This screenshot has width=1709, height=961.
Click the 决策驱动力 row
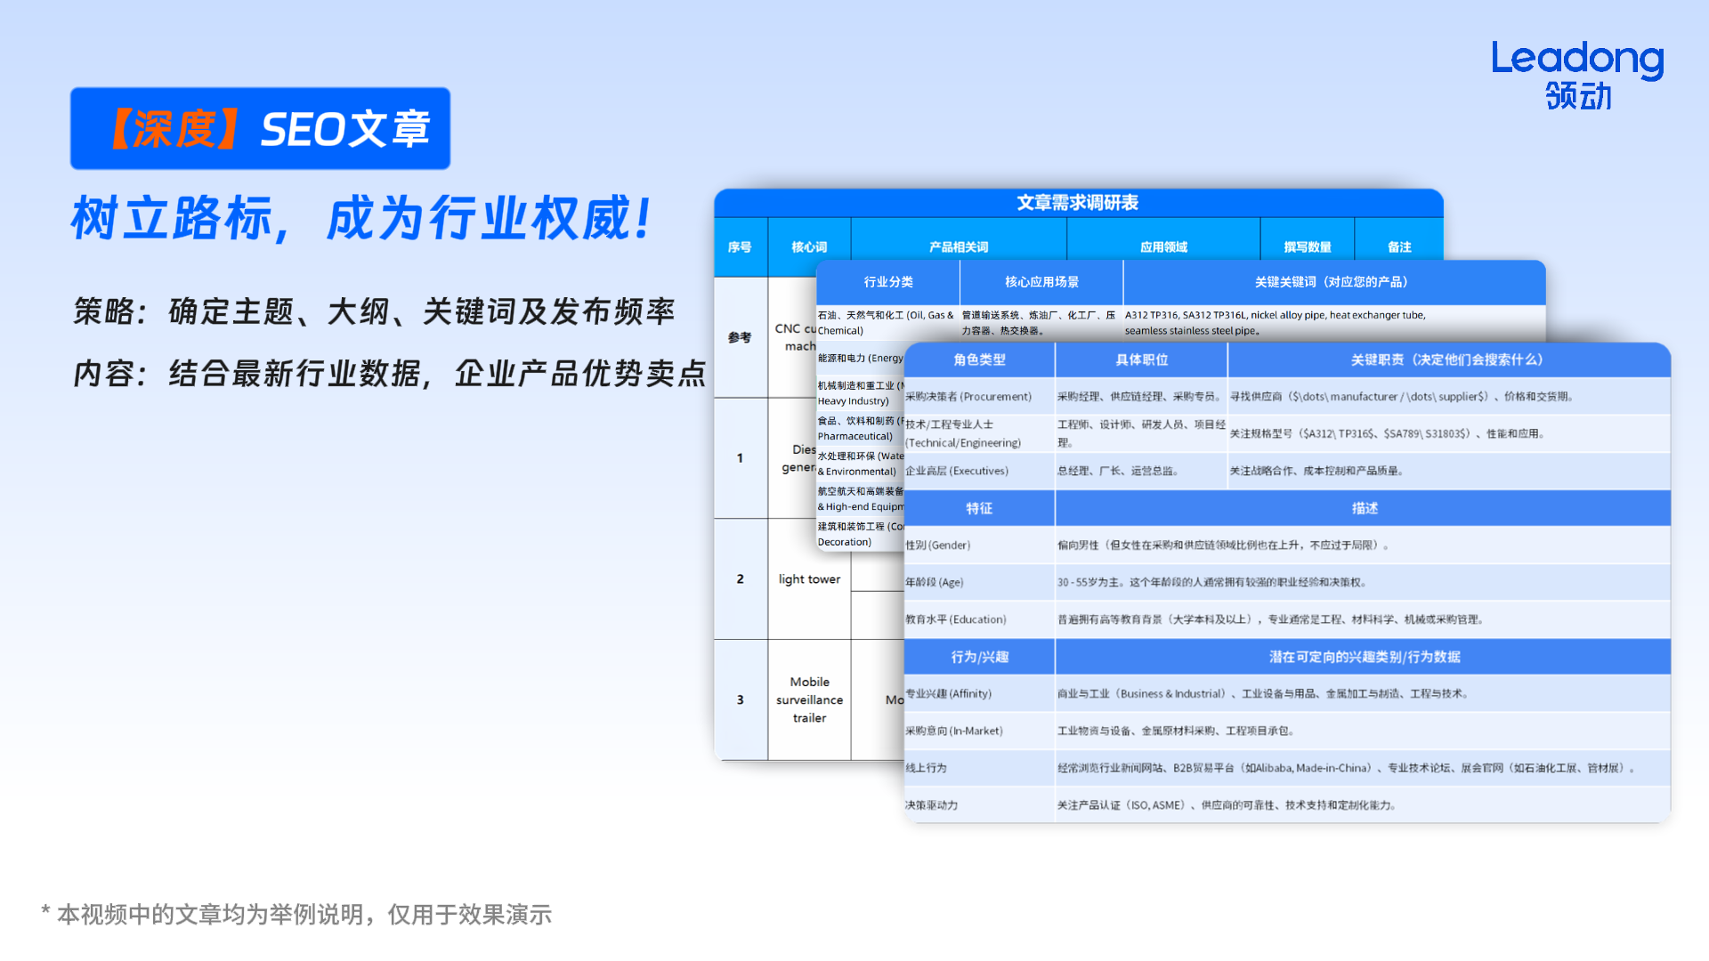pos(932,804)
